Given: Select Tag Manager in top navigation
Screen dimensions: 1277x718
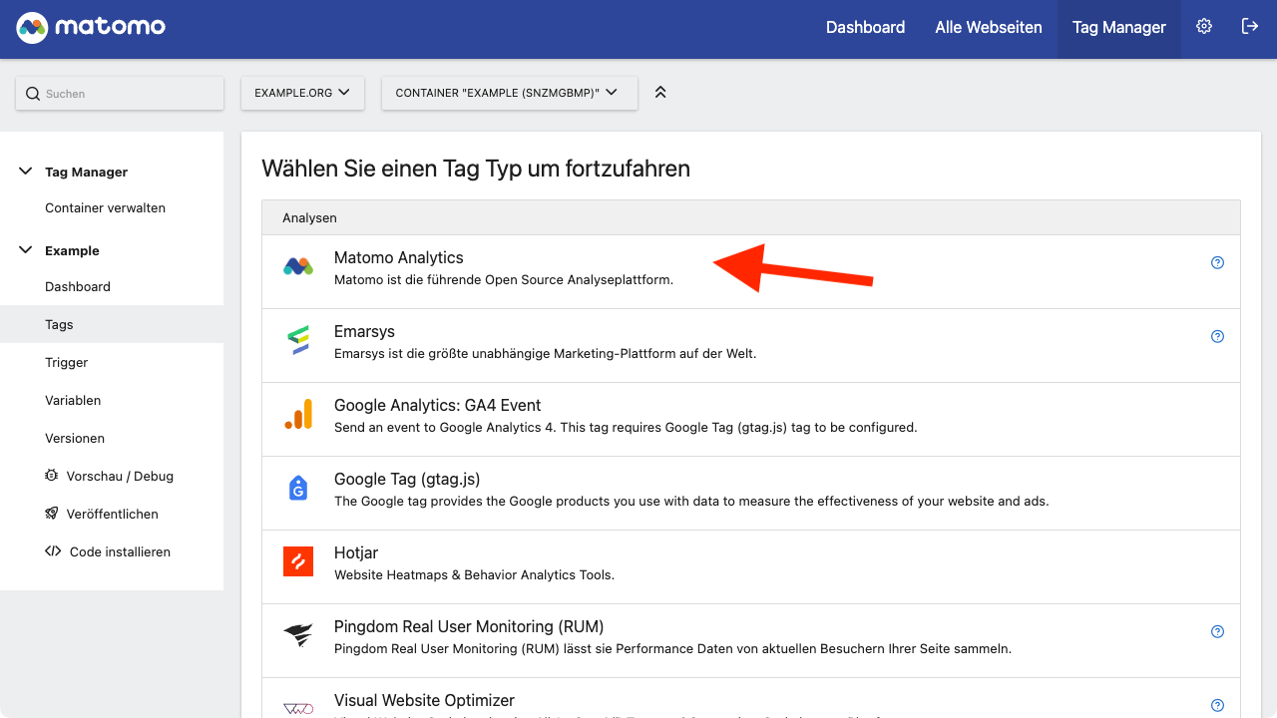Looking at the screenshot, I should (x=1119, y=28).
